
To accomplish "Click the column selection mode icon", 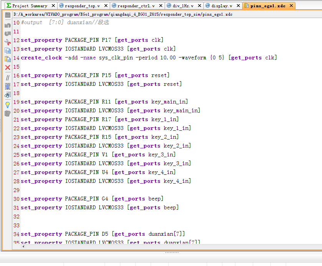I will [7, 86].
